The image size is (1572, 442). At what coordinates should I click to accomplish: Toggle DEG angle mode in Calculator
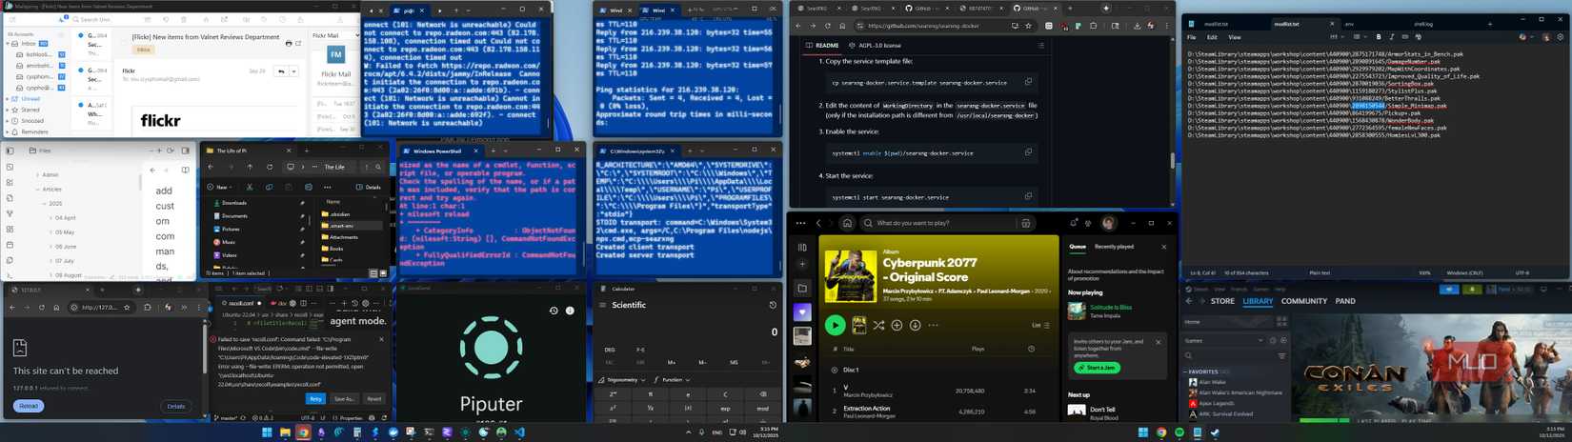pos(611,350)
